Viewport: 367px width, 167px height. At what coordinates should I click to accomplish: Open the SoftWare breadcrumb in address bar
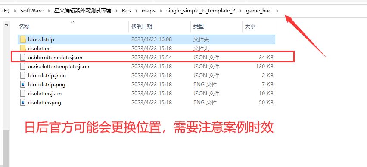[31, 11]
